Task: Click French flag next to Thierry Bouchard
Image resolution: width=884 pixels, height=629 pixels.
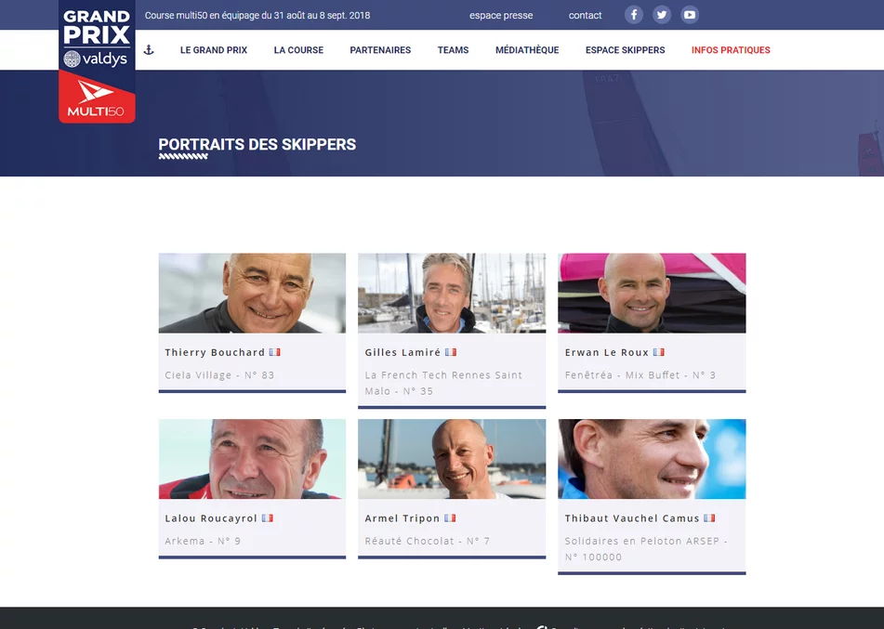Action: [x=274, y=352]
